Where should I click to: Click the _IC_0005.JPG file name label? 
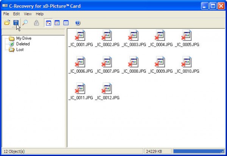[x=187, y=45]
